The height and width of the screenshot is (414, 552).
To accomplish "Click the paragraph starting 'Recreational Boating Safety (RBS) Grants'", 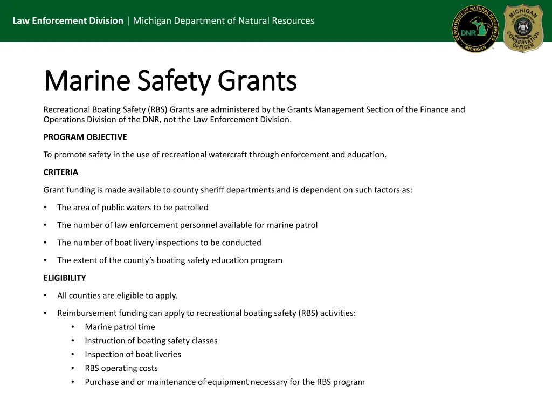I will pyautogui.click(x=254, y=114).
